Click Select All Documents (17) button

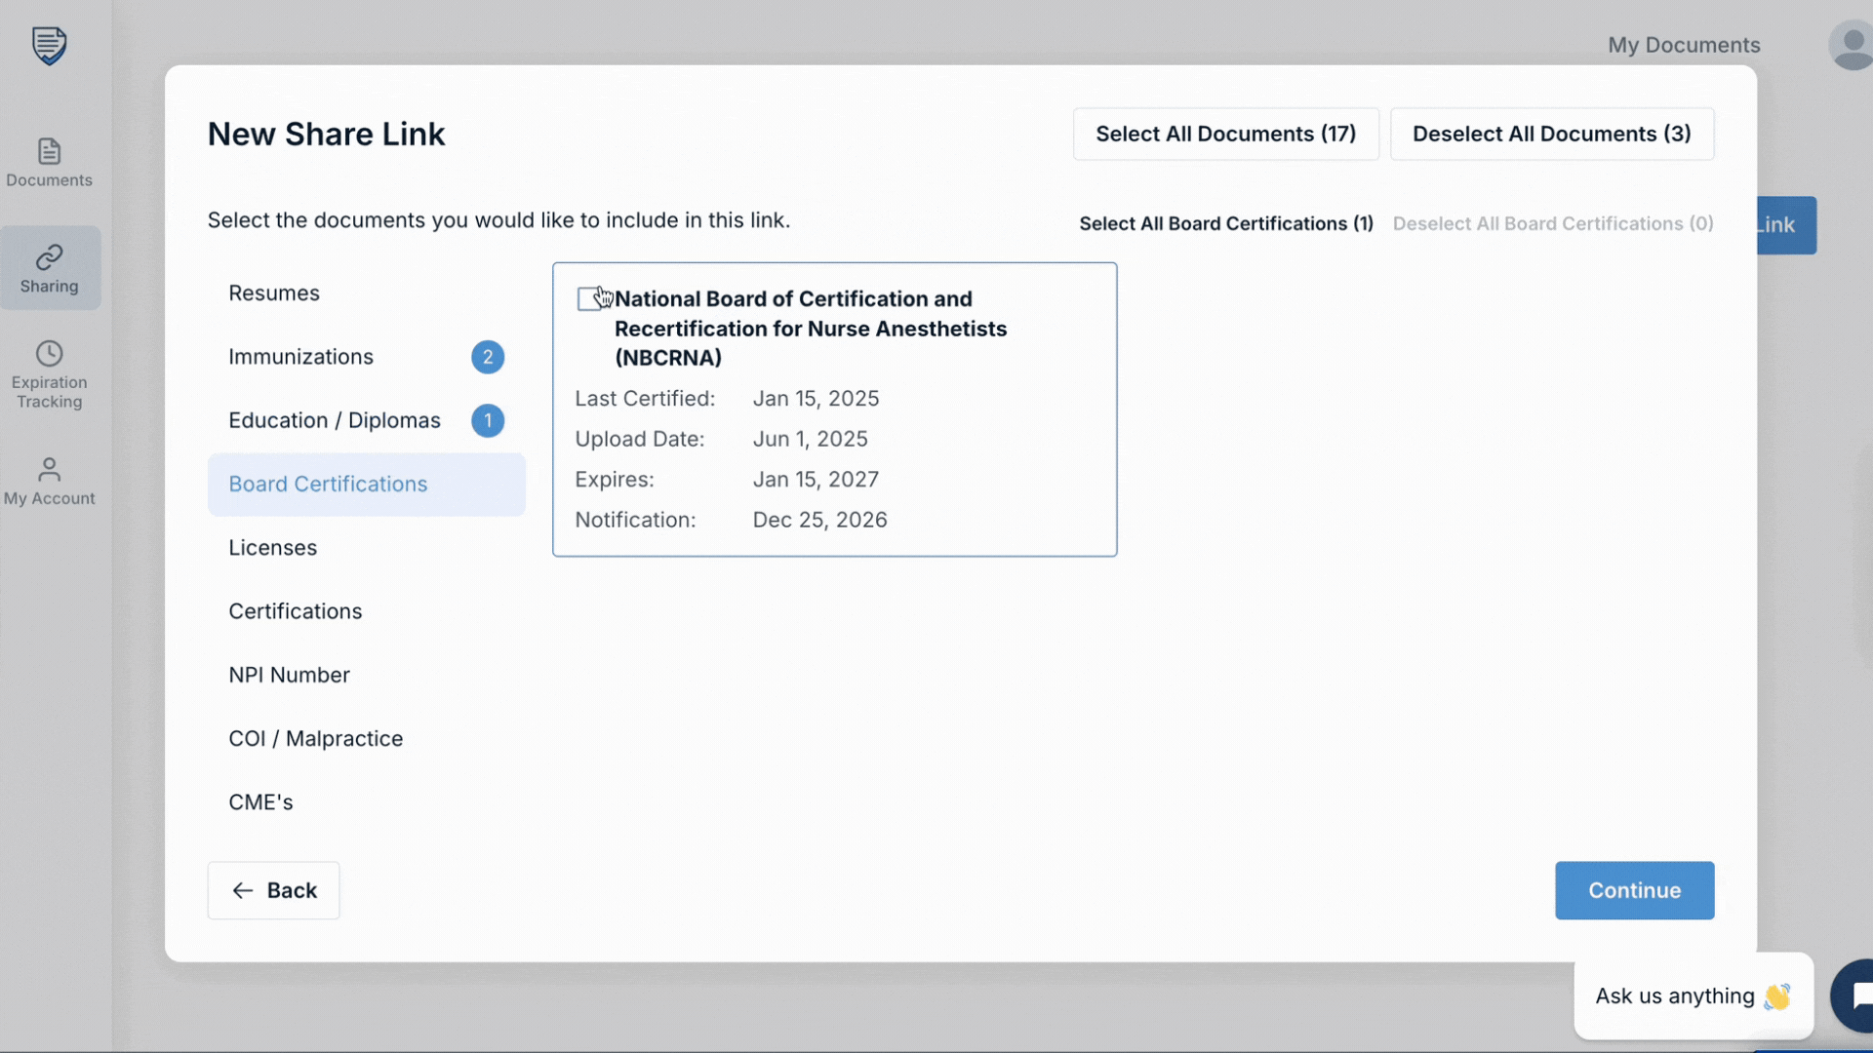[1226, 134]
